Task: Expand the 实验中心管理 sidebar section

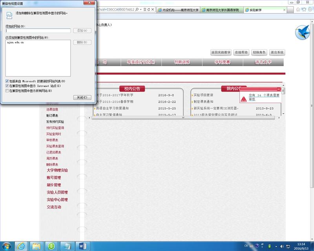Action: (57, 200)
